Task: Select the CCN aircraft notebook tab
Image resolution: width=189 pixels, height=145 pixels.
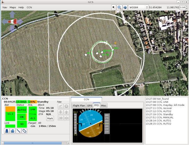Action: (x=86, y=99)
